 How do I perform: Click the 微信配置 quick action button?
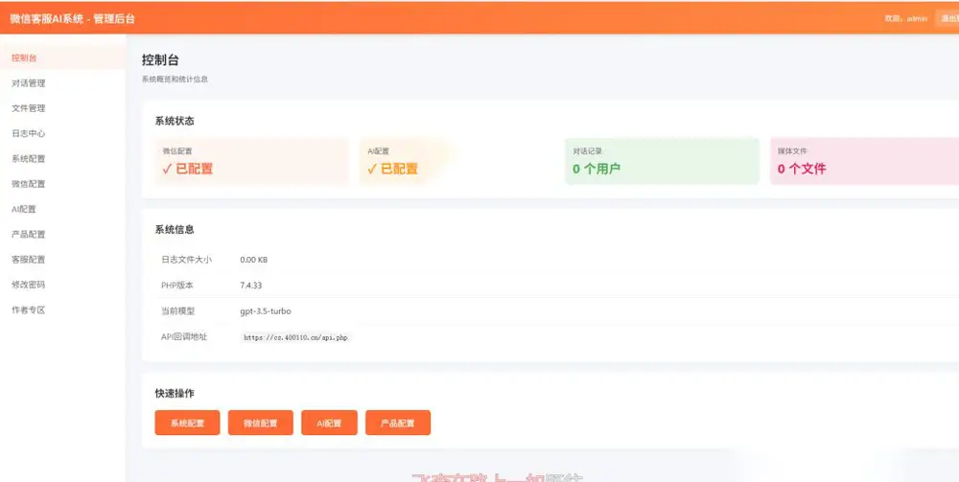click(x=261, y=423)
